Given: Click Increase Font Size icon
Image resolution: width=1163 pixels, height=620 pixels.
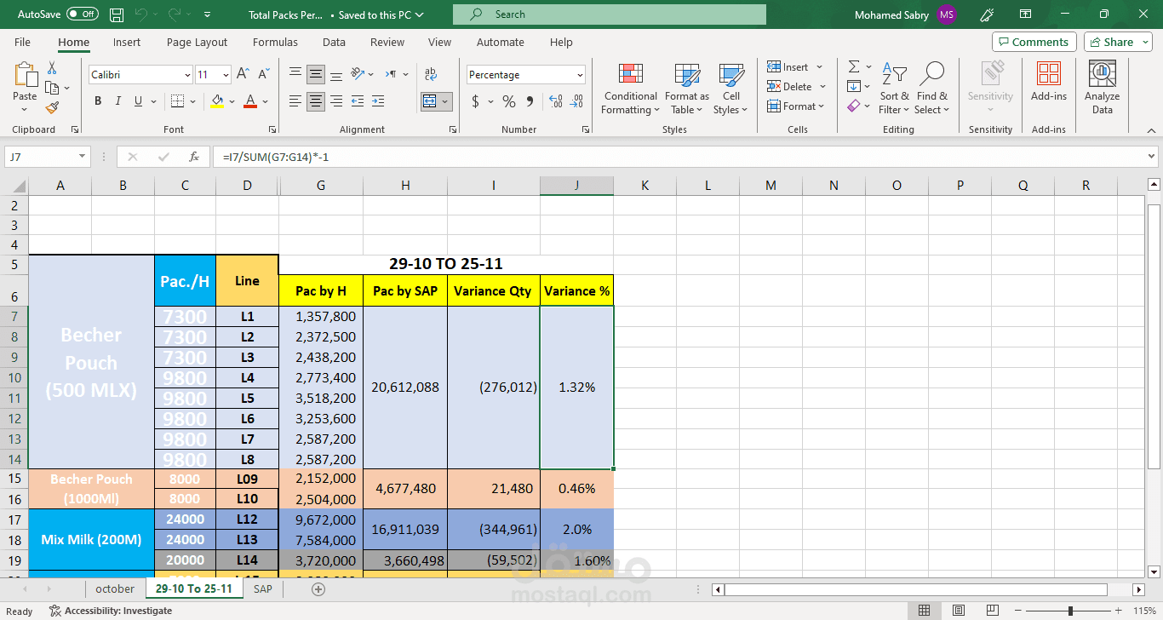Looking at the screenshot, I should tap(243, 75).
